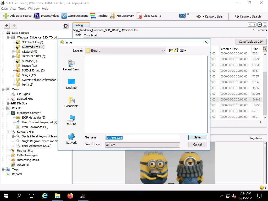Open the Keyword Search magnifier

(x=237, y=16)
